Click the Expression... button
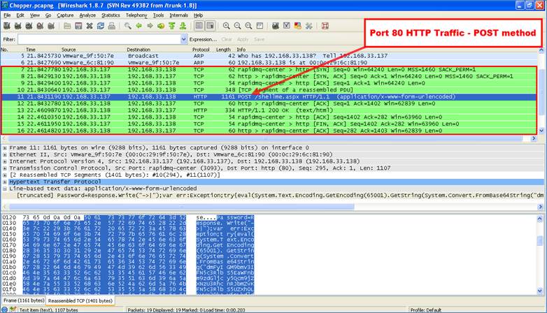 pos(203,39)
